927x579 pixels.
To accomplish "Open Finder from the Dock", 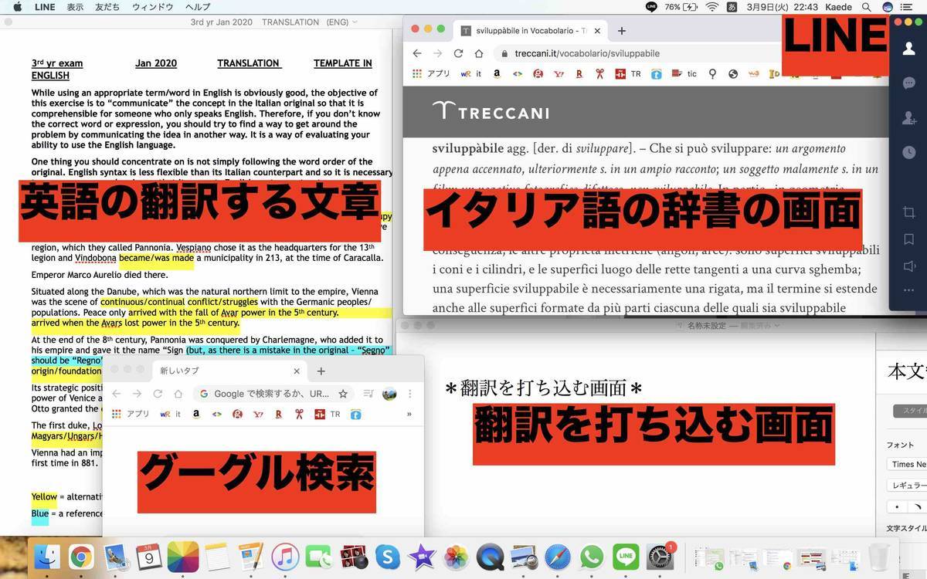I will (x=48, y=557).
